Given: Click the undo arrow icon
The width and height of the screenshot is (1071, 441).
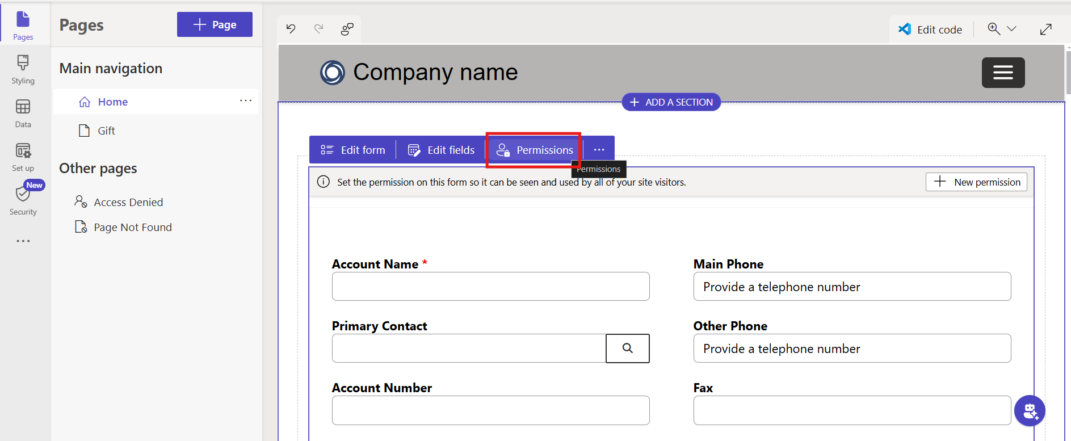Looking at the screenshot, I should (291, 29).
